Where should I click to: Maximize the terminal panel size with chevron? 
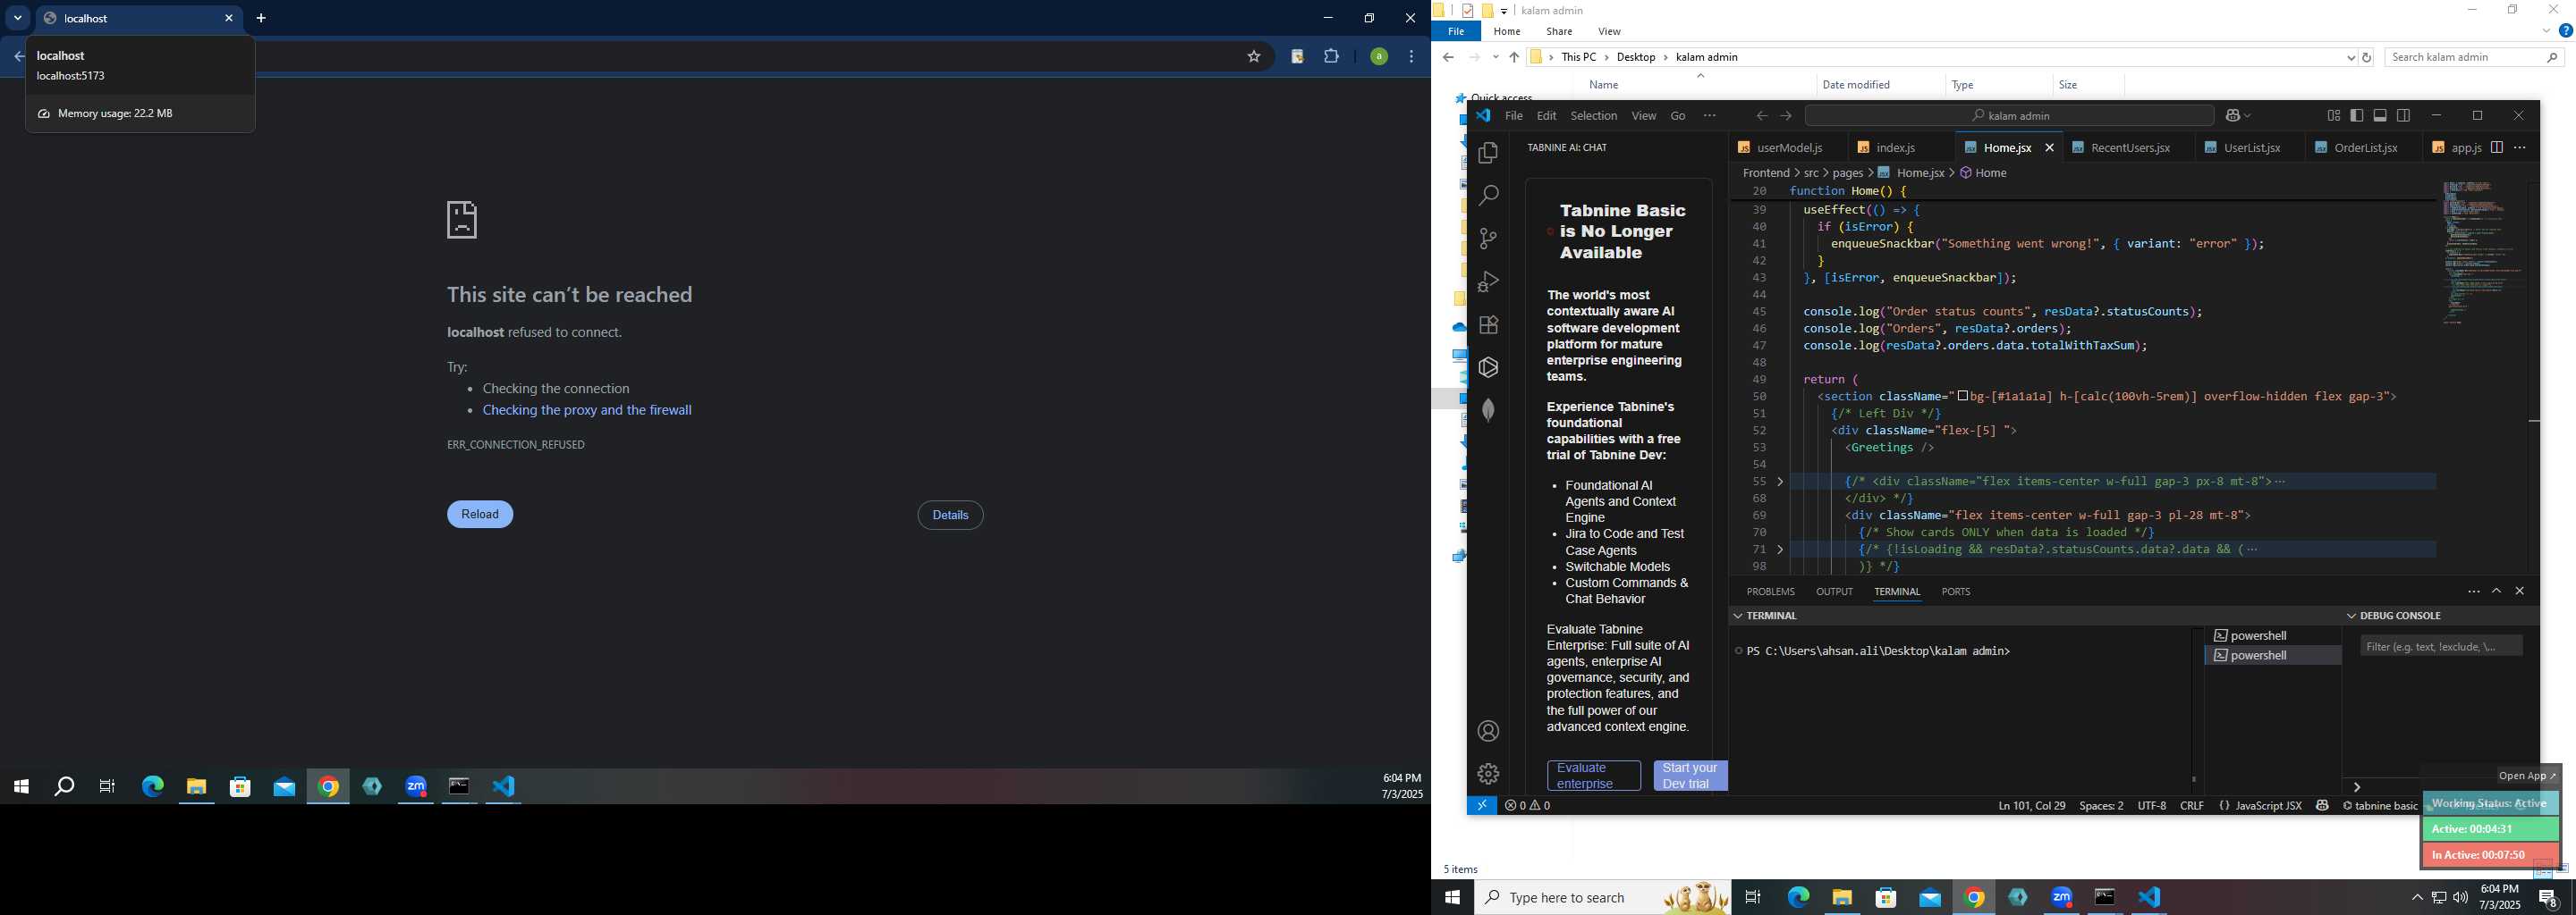click(2496, 592)
